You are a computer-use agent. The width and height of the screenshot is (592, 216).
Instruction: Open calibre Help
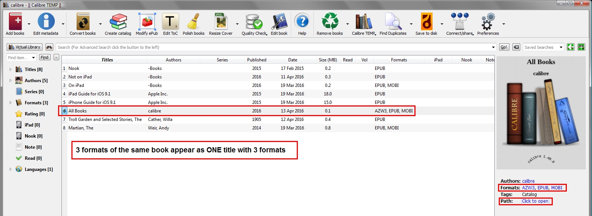(x=302, y=21)
